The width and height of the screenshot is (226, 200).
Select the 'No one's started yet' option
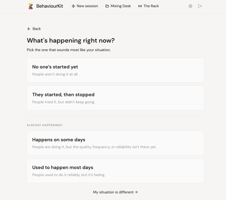click(x=115, y=70)
